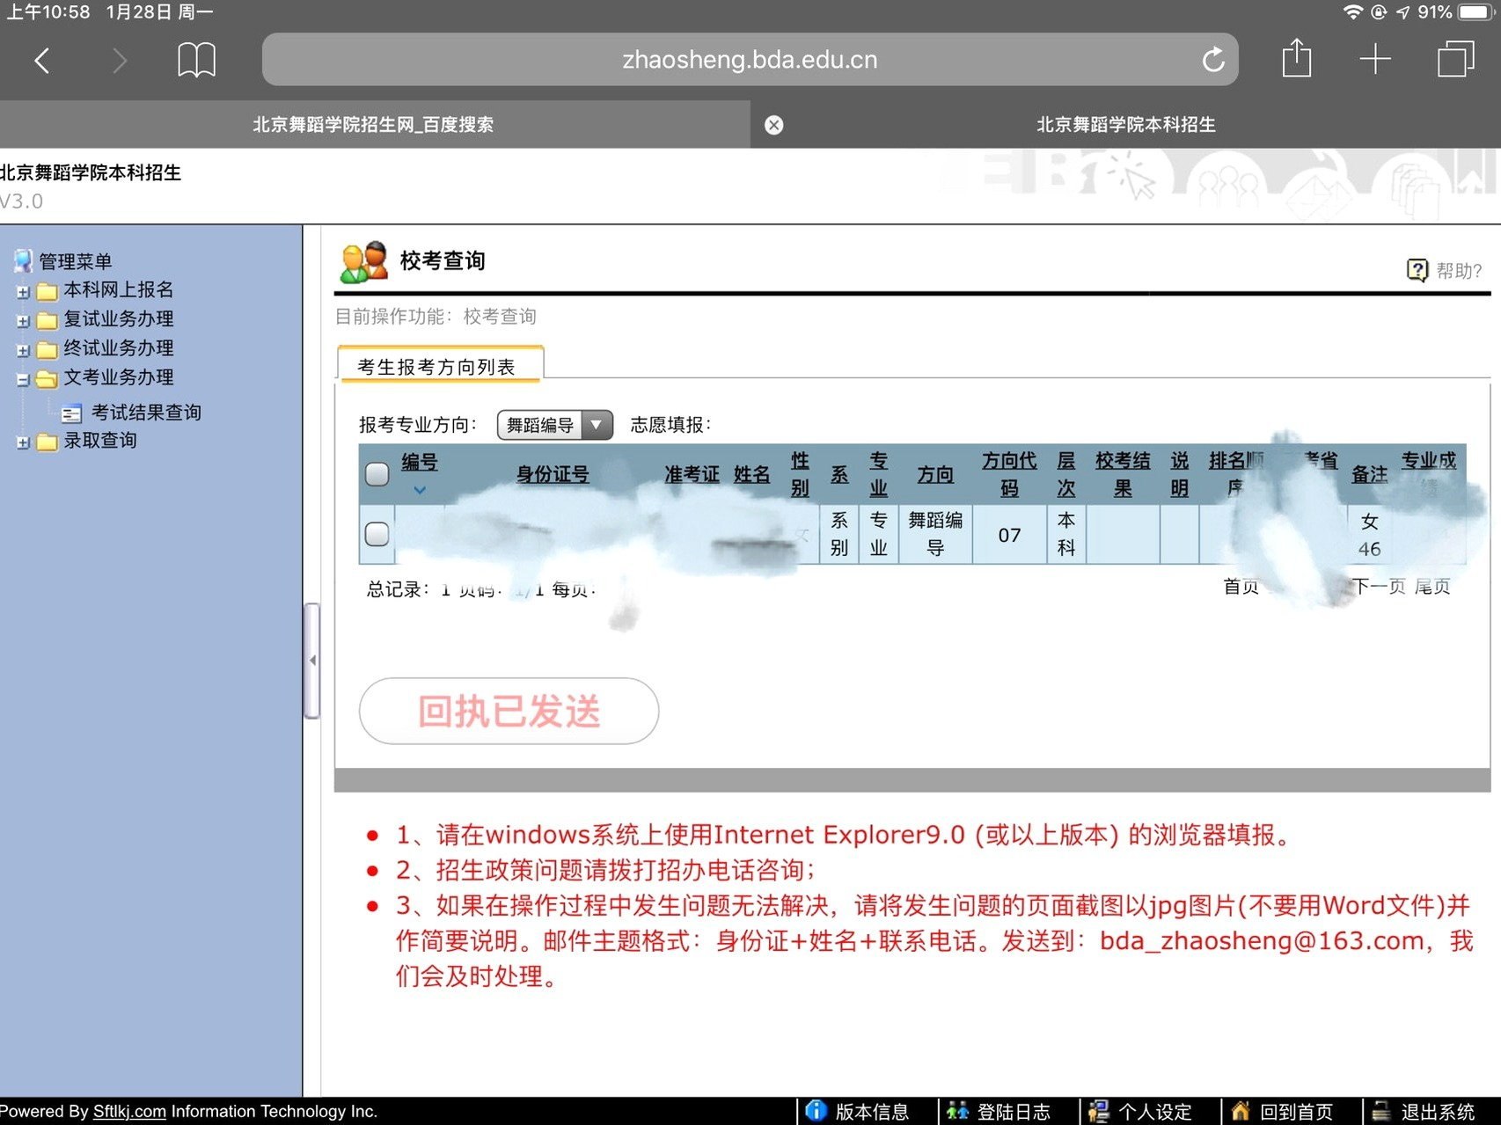This screenshot has height=1125, width=1501.
Task: Open 录取查询 tree item
Action: pos(99,440)
